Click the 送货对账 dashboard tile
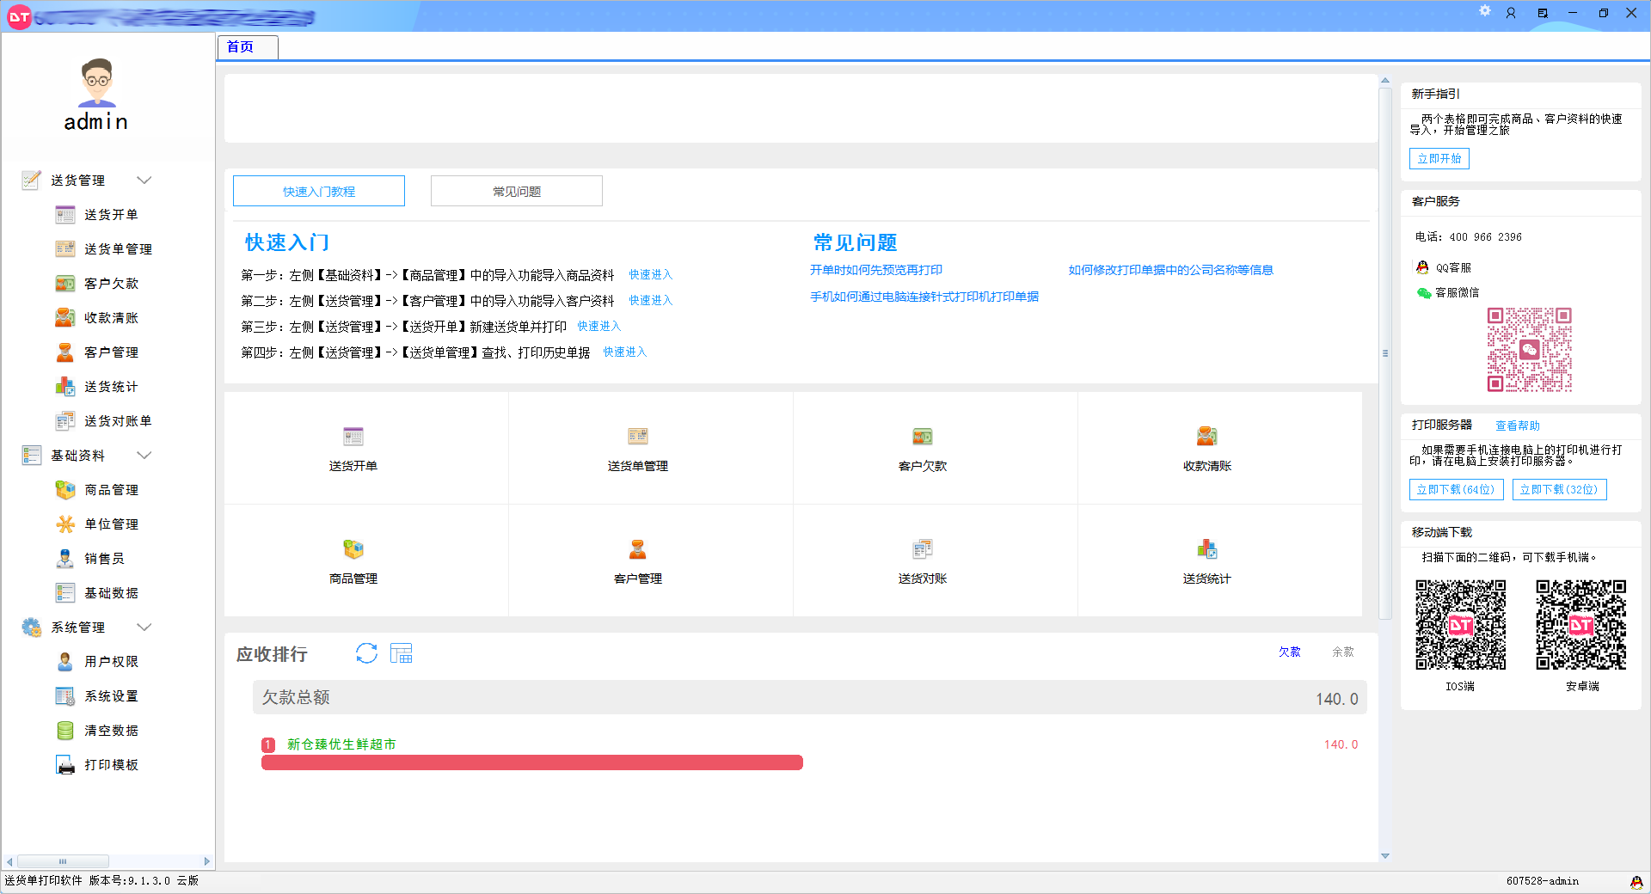 pos(936,560)
